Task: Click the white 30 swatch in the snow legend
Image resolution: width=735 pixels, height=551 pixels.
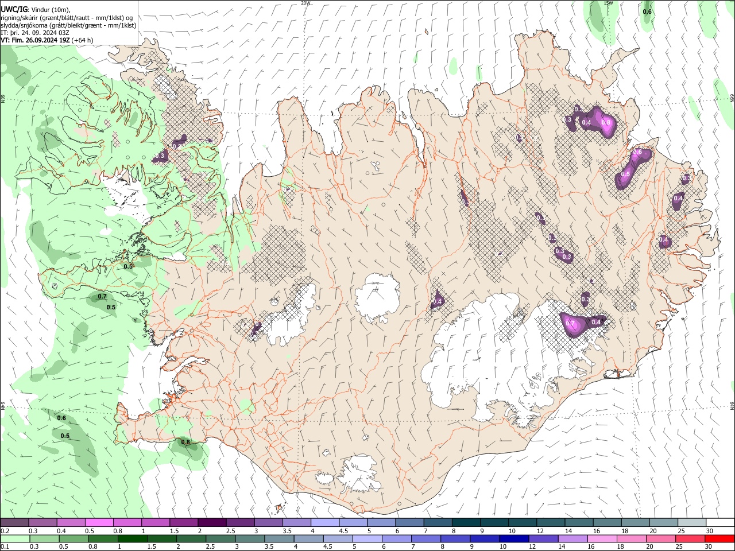Action: click(721, 523)
